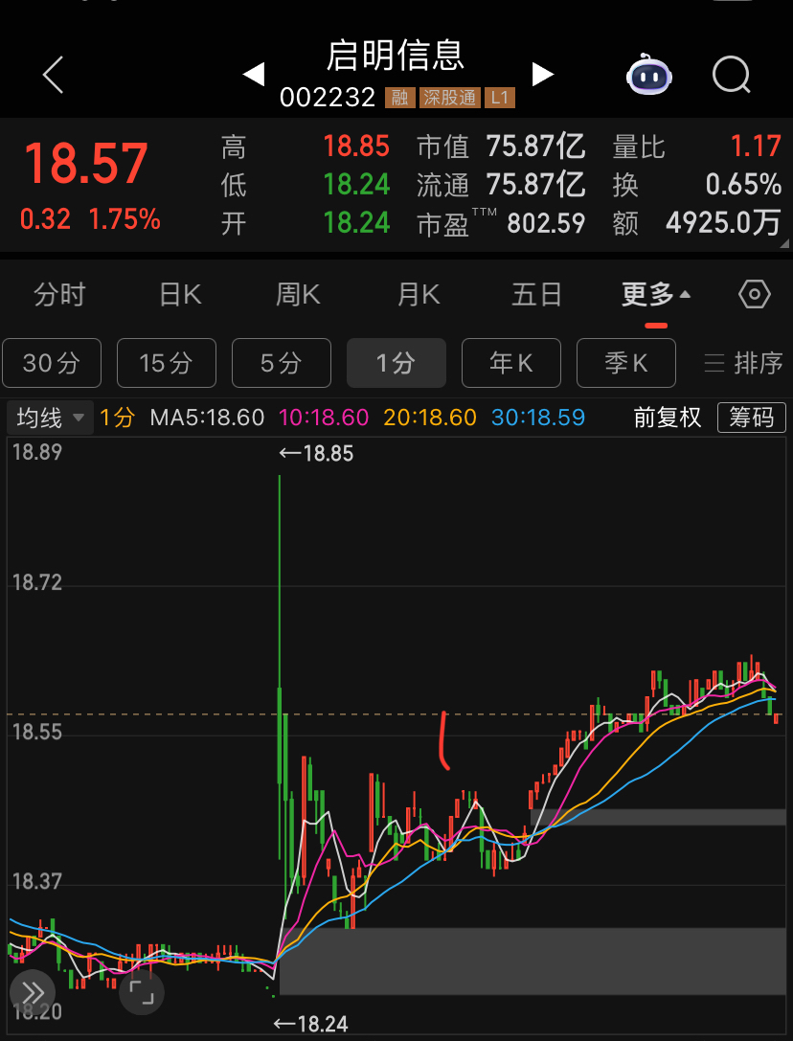The image size is (793, 1041).
Task: Tap the PE ratio 802.59
Action: click(546, 223)
